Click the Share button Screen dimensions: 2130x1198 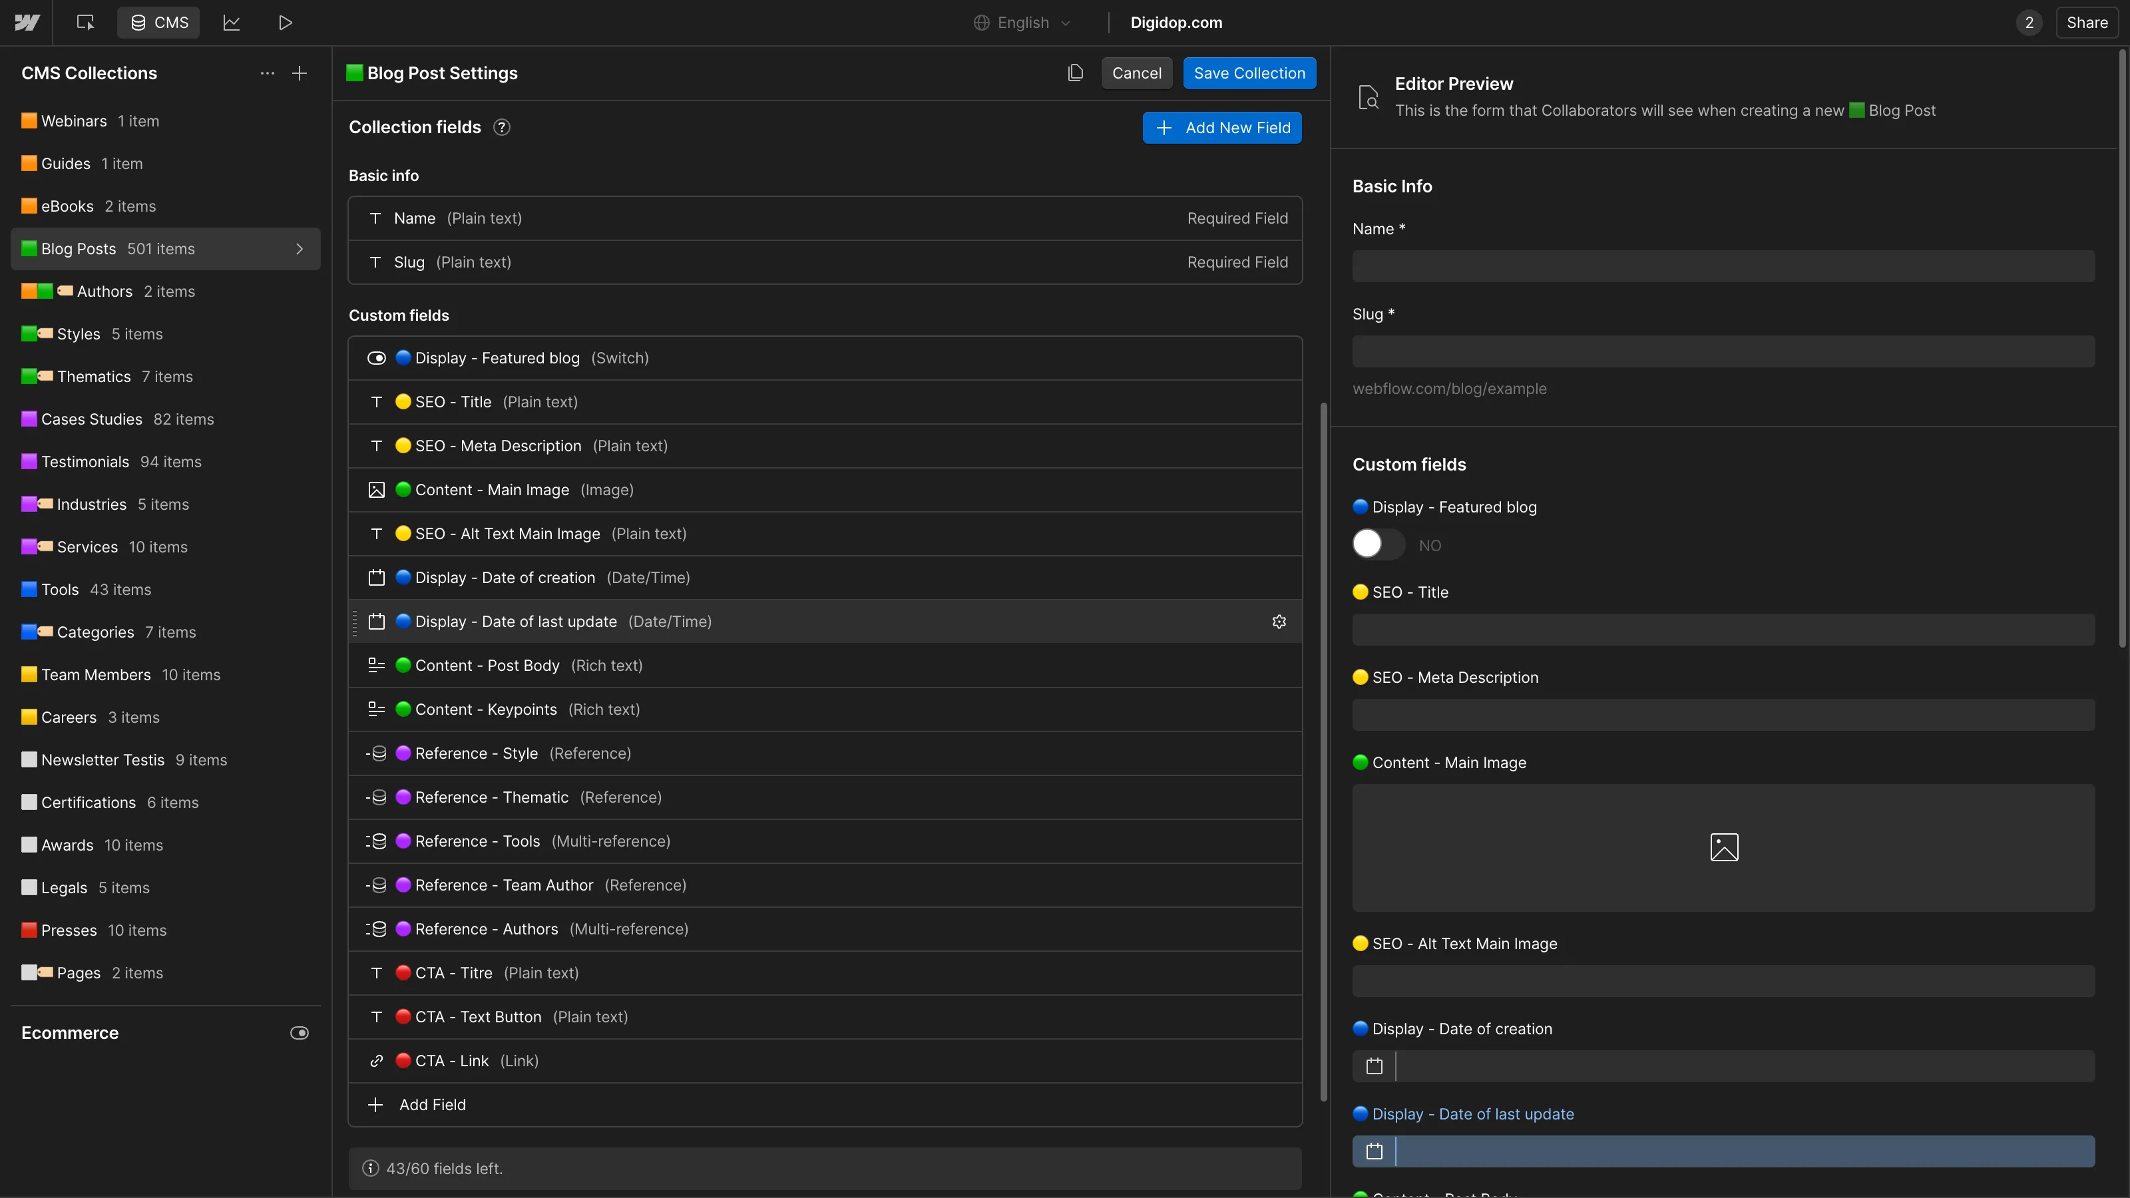[2087, 23]
